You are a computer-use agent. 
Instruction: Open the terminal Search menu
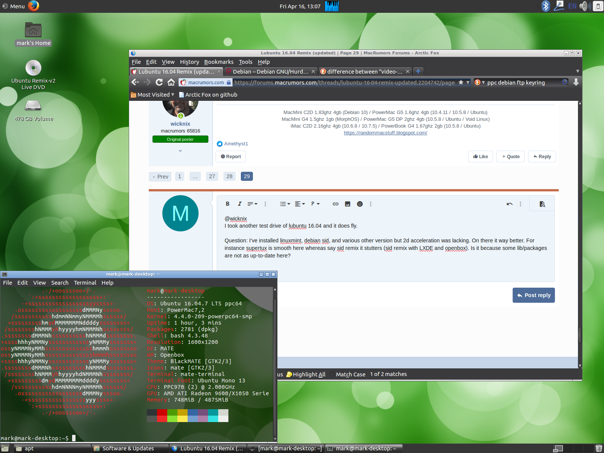click(x=60, y=283)
